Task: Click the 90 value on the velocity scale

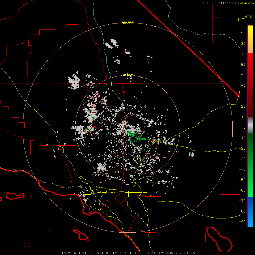Action: pyautogui.click(x=243, y=33)
